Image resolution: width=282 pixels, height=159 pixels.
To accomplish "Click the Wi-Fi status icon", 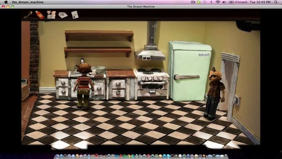I will coord(218,2).
